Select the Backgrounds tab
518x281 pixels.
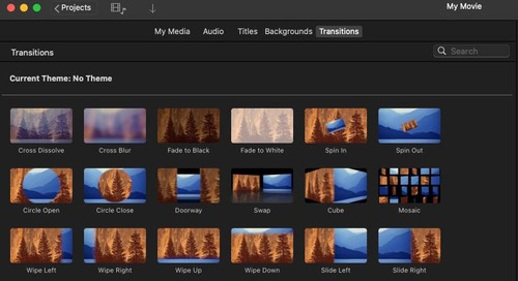288,32
